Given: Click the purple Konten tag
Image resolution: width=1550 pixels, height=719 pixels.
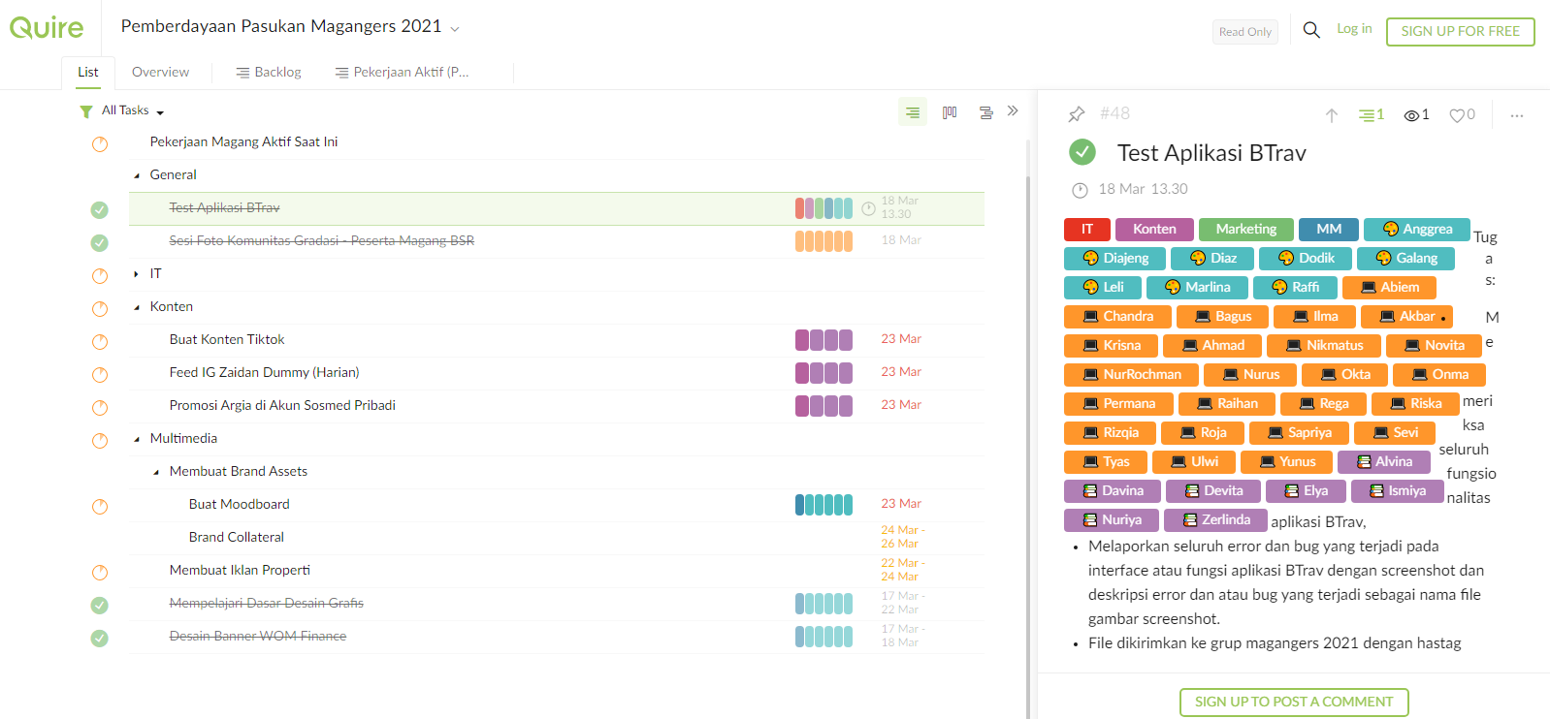Looking at the screenshot, I should click(1154, 230).
